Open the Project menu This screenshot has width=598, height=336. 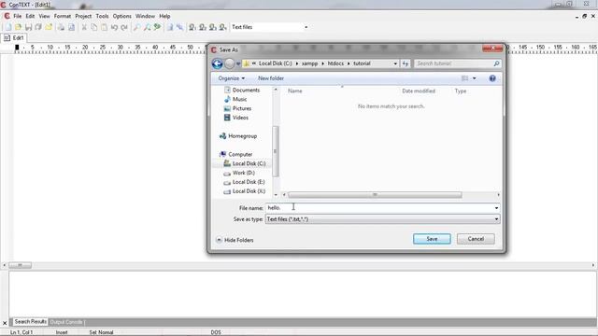tap(83, 17)
